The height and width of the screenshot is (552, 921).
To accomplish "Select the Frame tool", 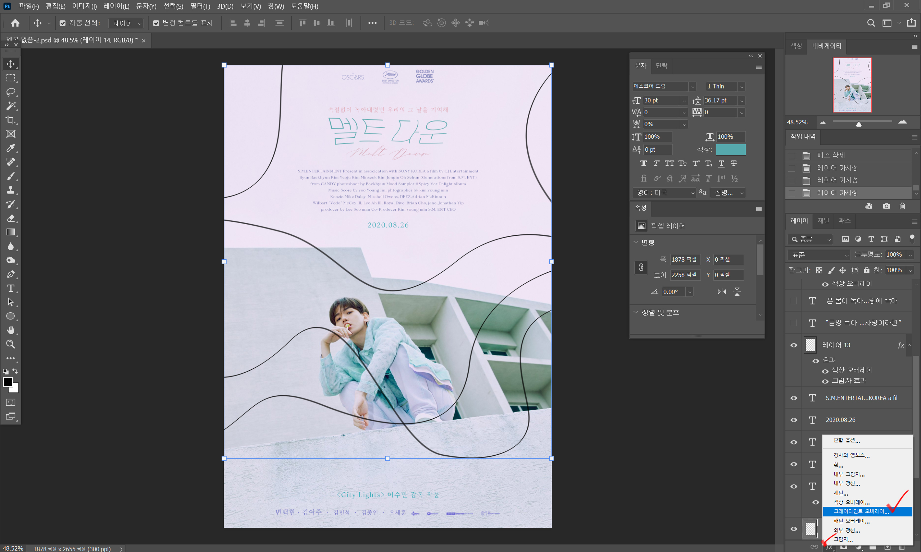I will (x=11, y=134).
